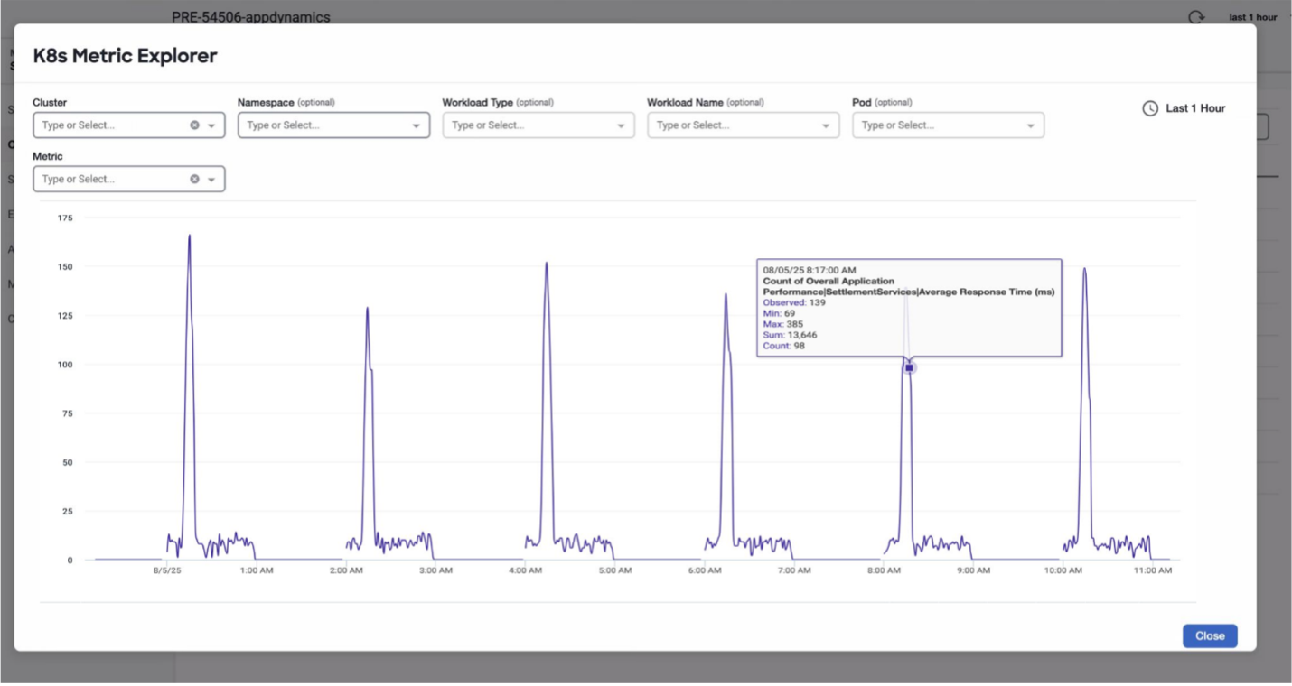The width and height of the screenshot is (1292, 686).
Task: Focus the Pod input field
Action: pos(935,125)
